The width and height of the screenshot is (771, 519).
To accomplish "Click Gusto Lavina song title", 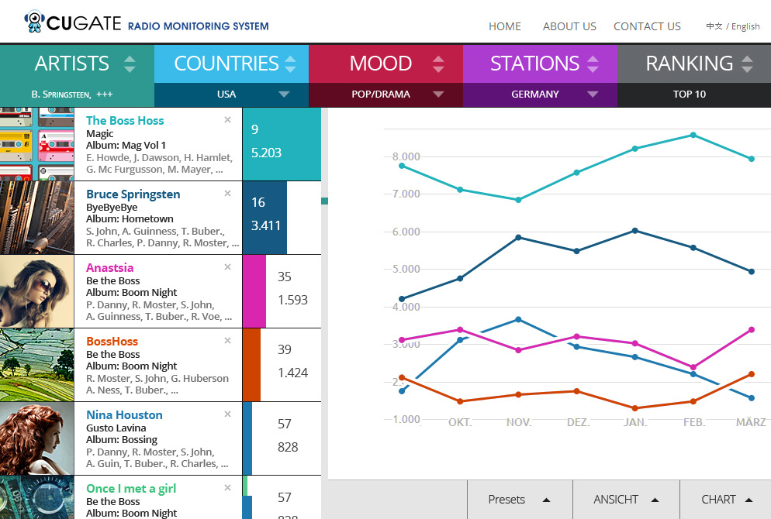I will [x=116, y=428].
